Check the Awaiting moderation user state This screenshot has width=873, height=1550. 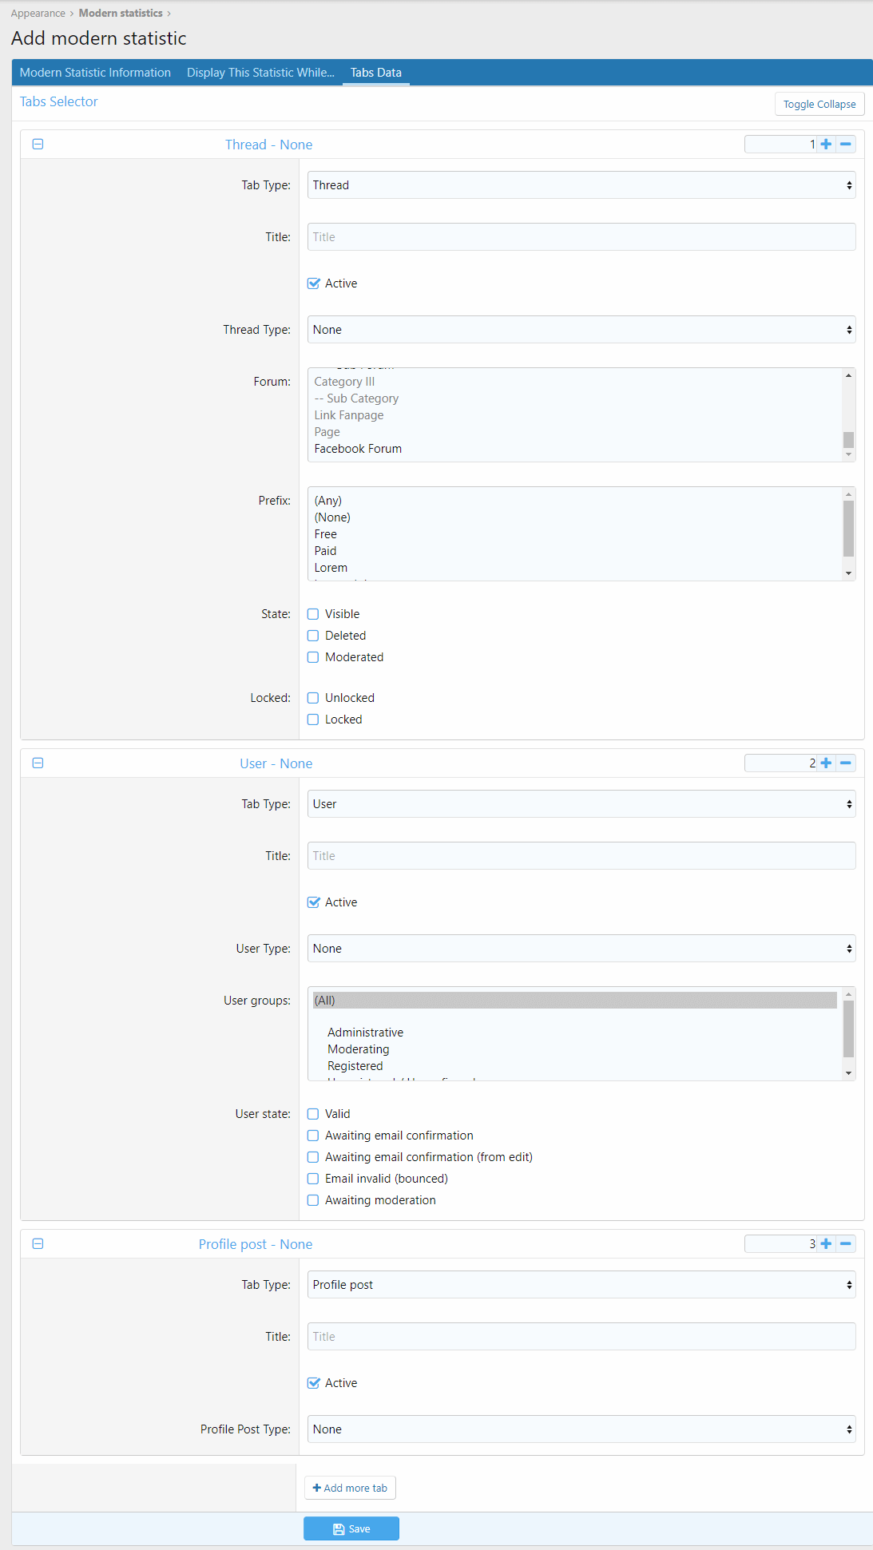[314, 1200]
